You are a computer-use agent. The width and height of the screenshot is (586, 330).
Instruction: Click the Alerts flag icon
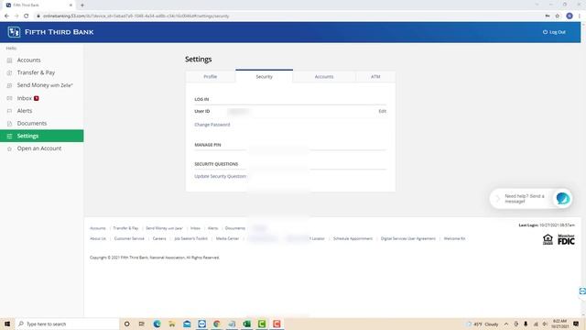[x=9, y=111]
